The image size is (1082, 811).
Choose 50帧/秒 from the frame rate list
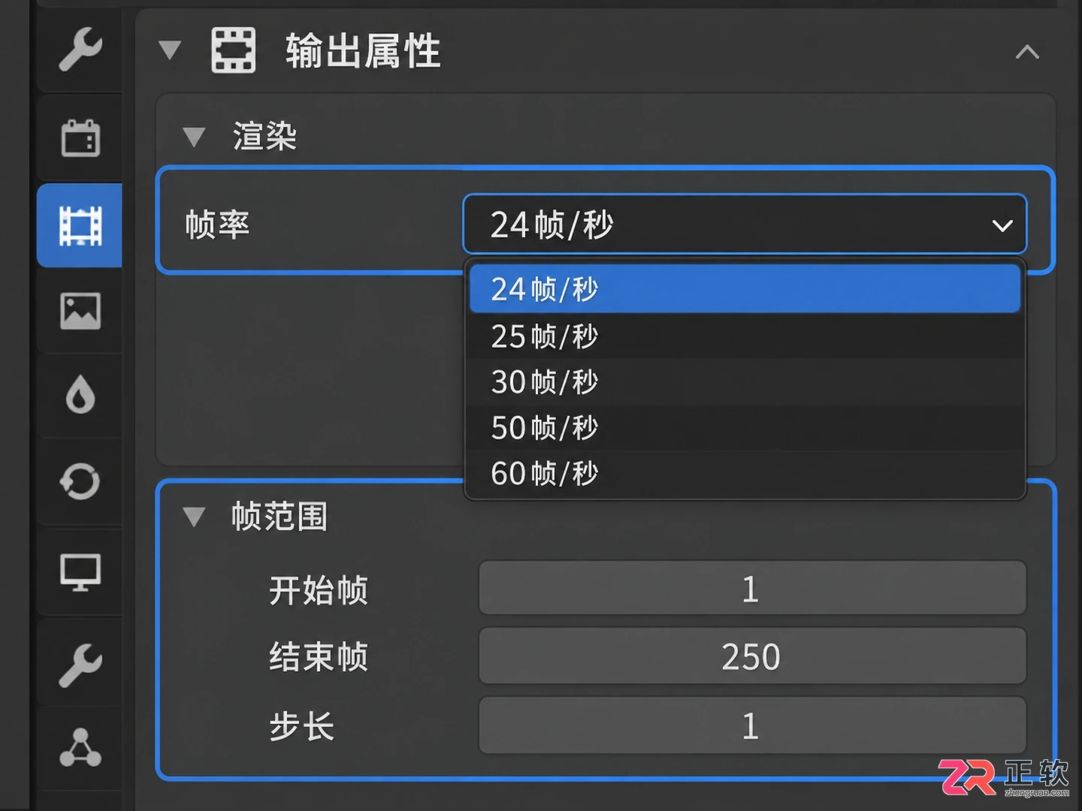point(745,427)
